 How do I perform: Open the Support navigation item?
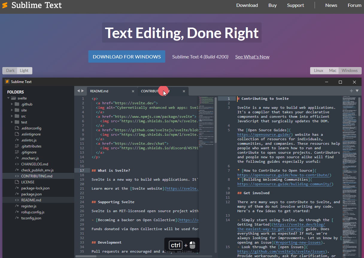pyautogui.click(x=295, y=5)
